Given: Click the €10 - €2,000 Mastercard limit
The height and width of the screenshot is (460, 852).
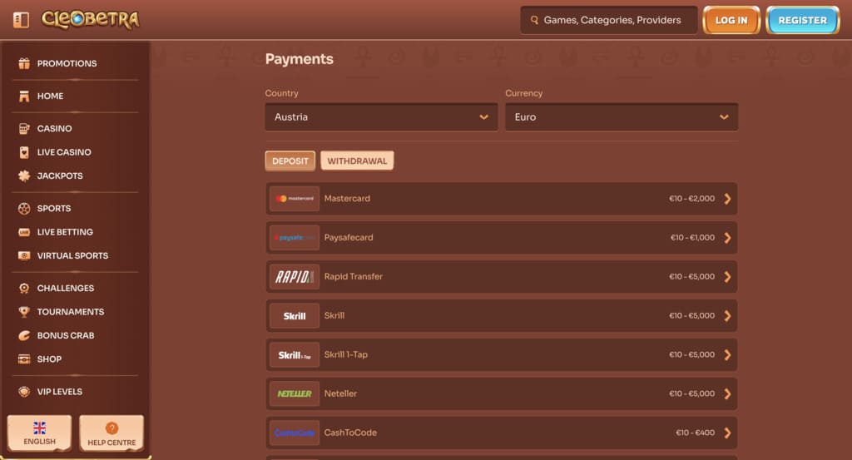Looking at the screenshot, I should 692,199.
